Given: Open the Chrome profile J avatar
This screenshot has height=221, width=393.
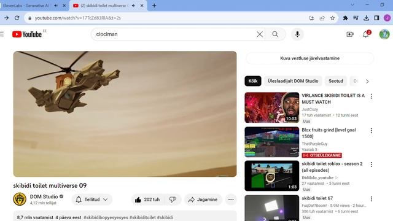Looking at the screenshot, I should click(x=387, y=18).
